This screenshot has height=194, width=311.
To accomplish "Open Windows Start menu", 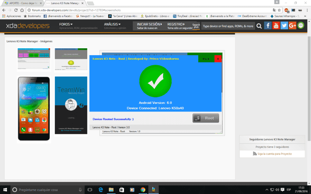I will 5,190.
